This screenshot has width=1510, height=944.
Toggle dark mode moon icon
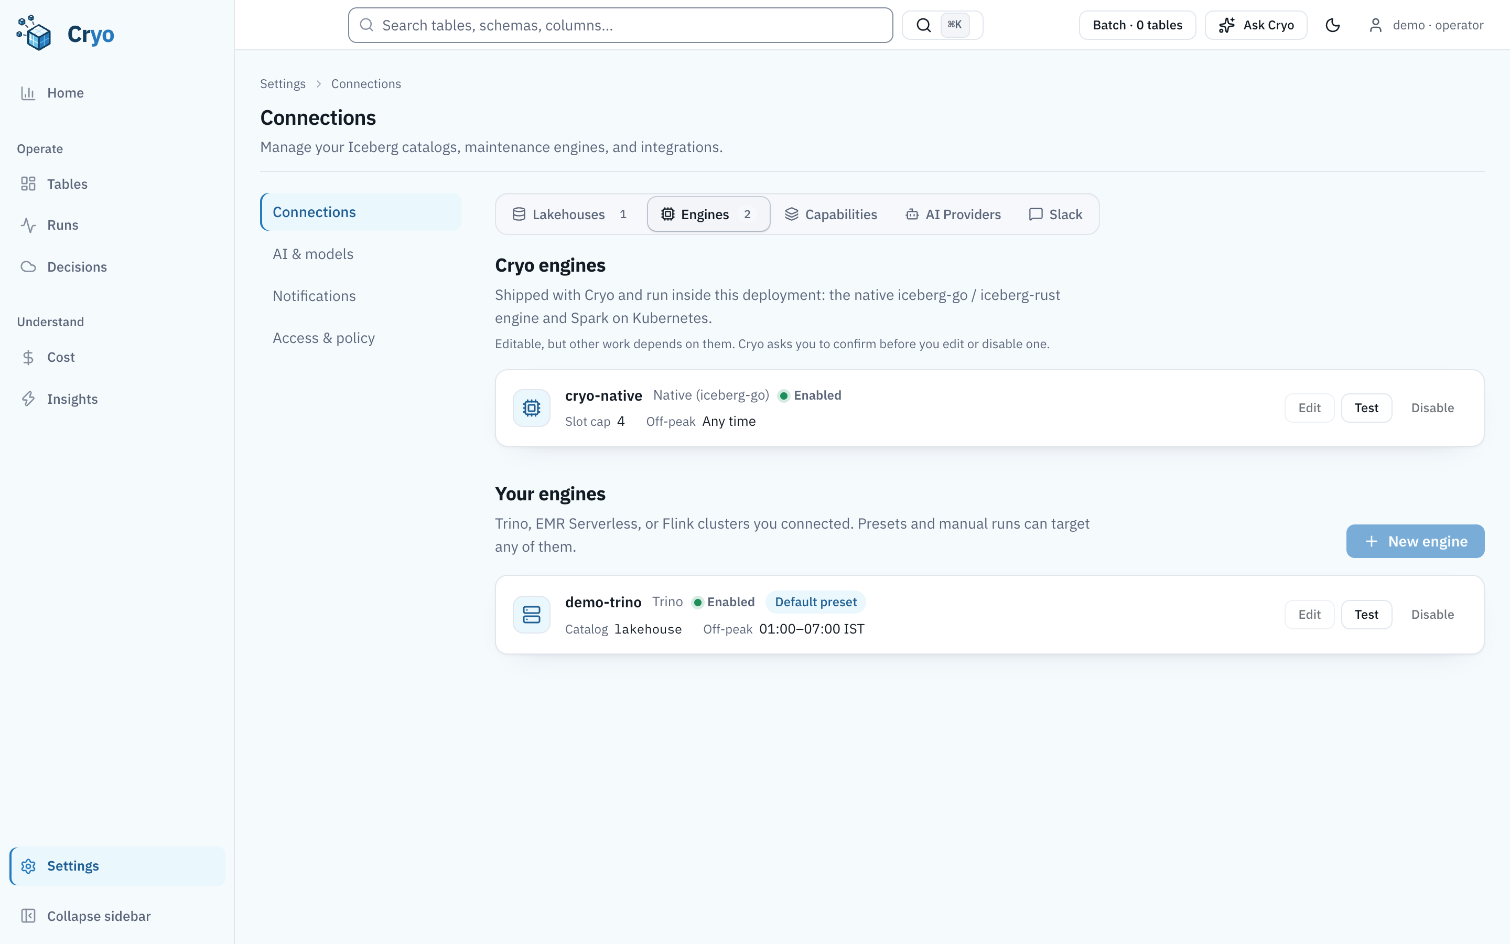(x=1332, y=25)
